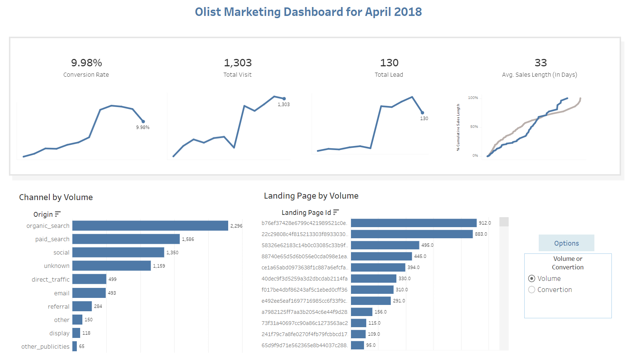Image resolution: width=630 pixels, height=362 pixels.
Task: Click the other_publicities label
Action: tap(45, 346)
